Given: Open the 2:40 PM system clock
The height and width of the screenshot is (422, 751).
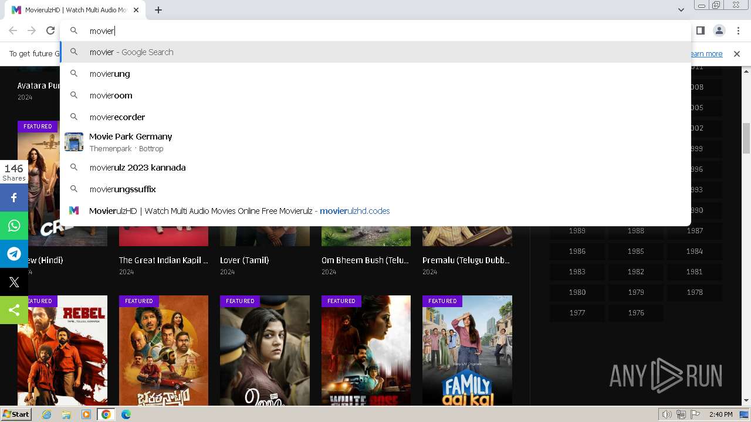Looking at the screenshot, I should [x=720, y=414].
